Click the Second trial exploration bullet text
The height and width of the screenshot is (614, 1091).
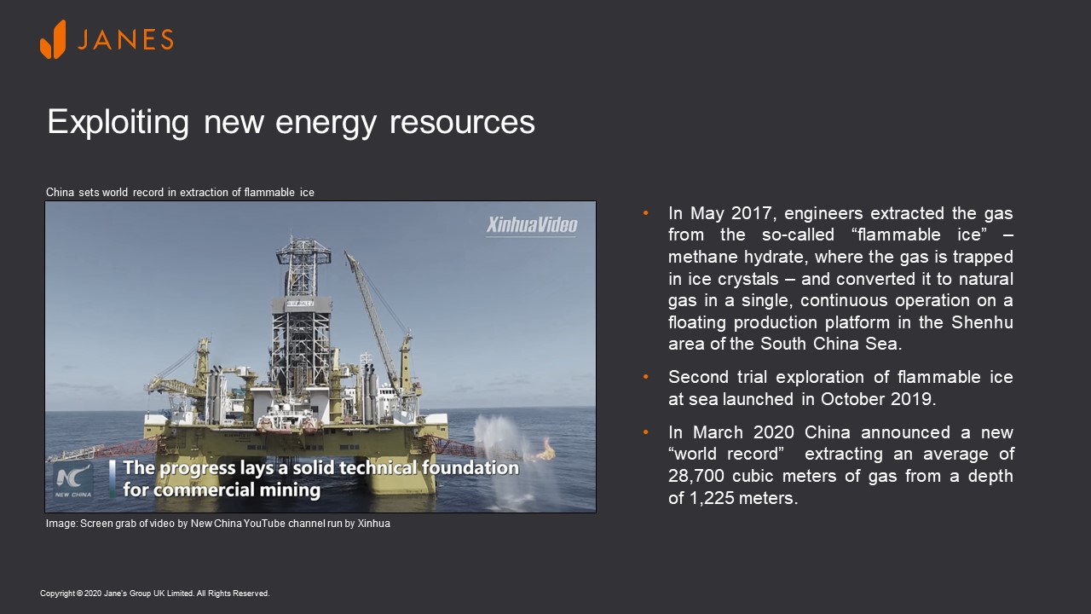pos(840,388)
